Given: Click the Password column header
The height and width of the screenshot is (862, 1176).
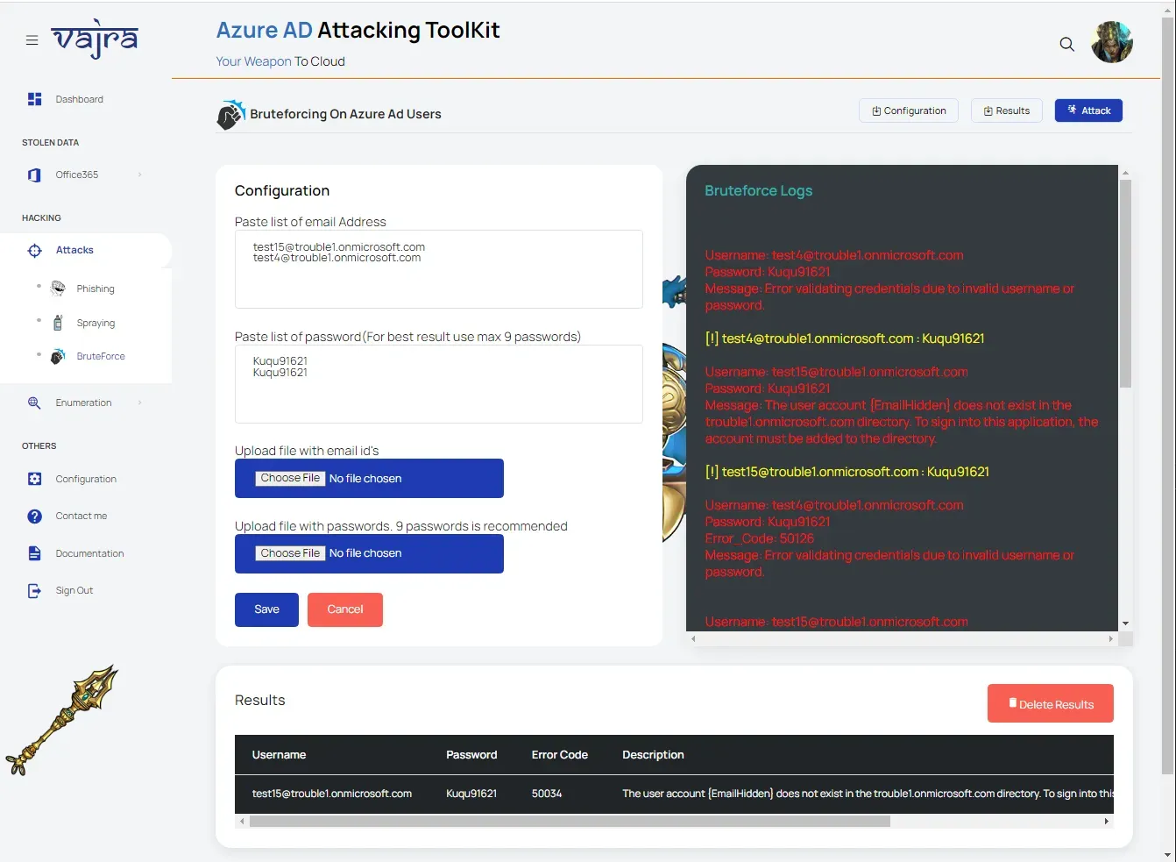Looking at the screenshot, I should 471,755.
